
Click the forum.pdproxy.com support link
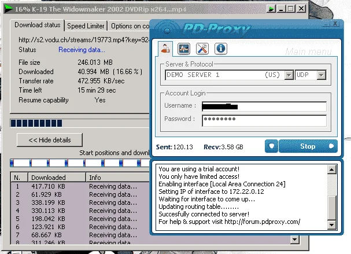262,222
